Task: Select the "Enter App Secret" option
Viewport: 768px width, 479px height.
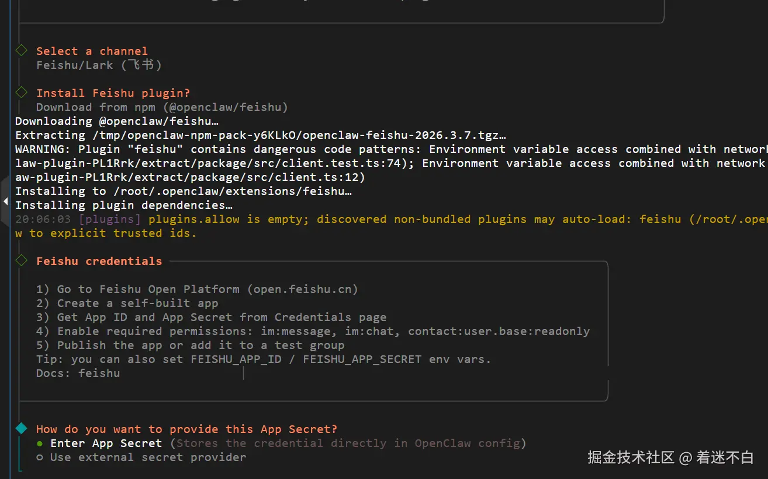Action: [x=106, y=443]
